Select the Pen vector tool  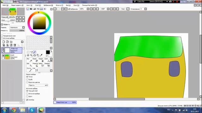29,60
